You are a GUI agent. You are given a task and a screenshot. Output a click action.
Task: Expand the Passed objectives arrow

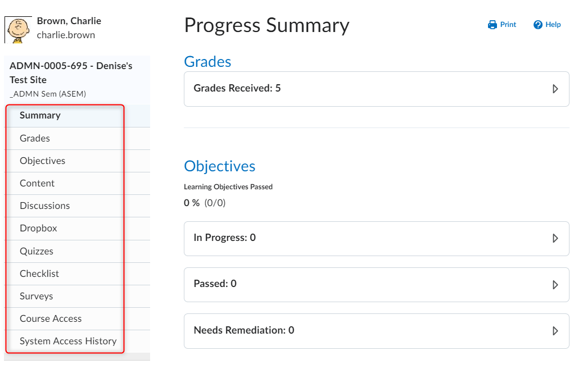pos(555,285)
